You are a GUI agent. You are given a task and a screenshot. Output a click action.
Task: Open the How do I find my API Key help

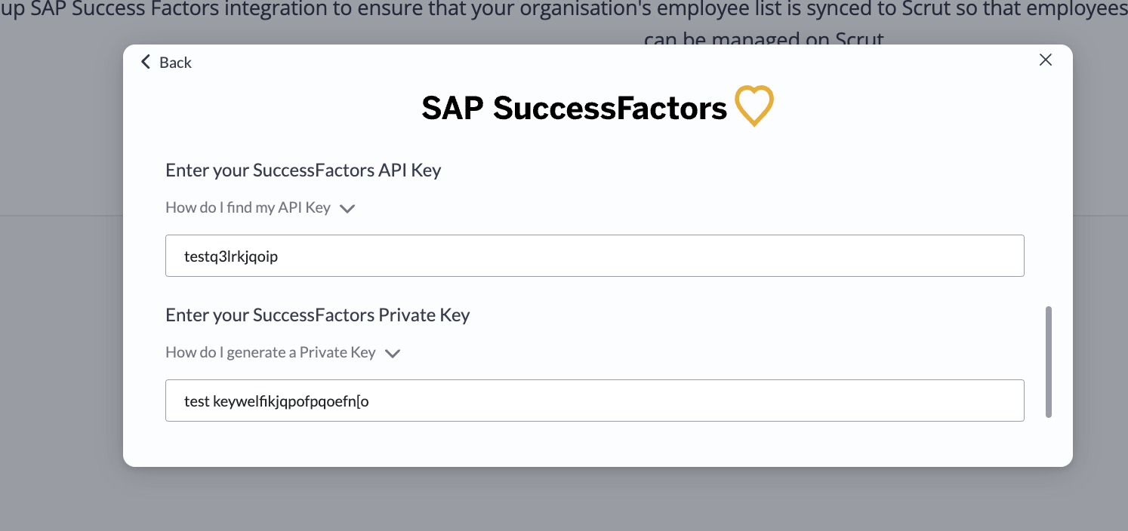(248, 207)
